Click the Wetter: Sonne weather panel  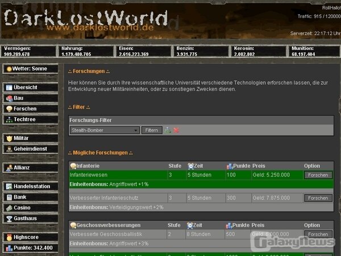pyautogui.click(x=31, y=69)
